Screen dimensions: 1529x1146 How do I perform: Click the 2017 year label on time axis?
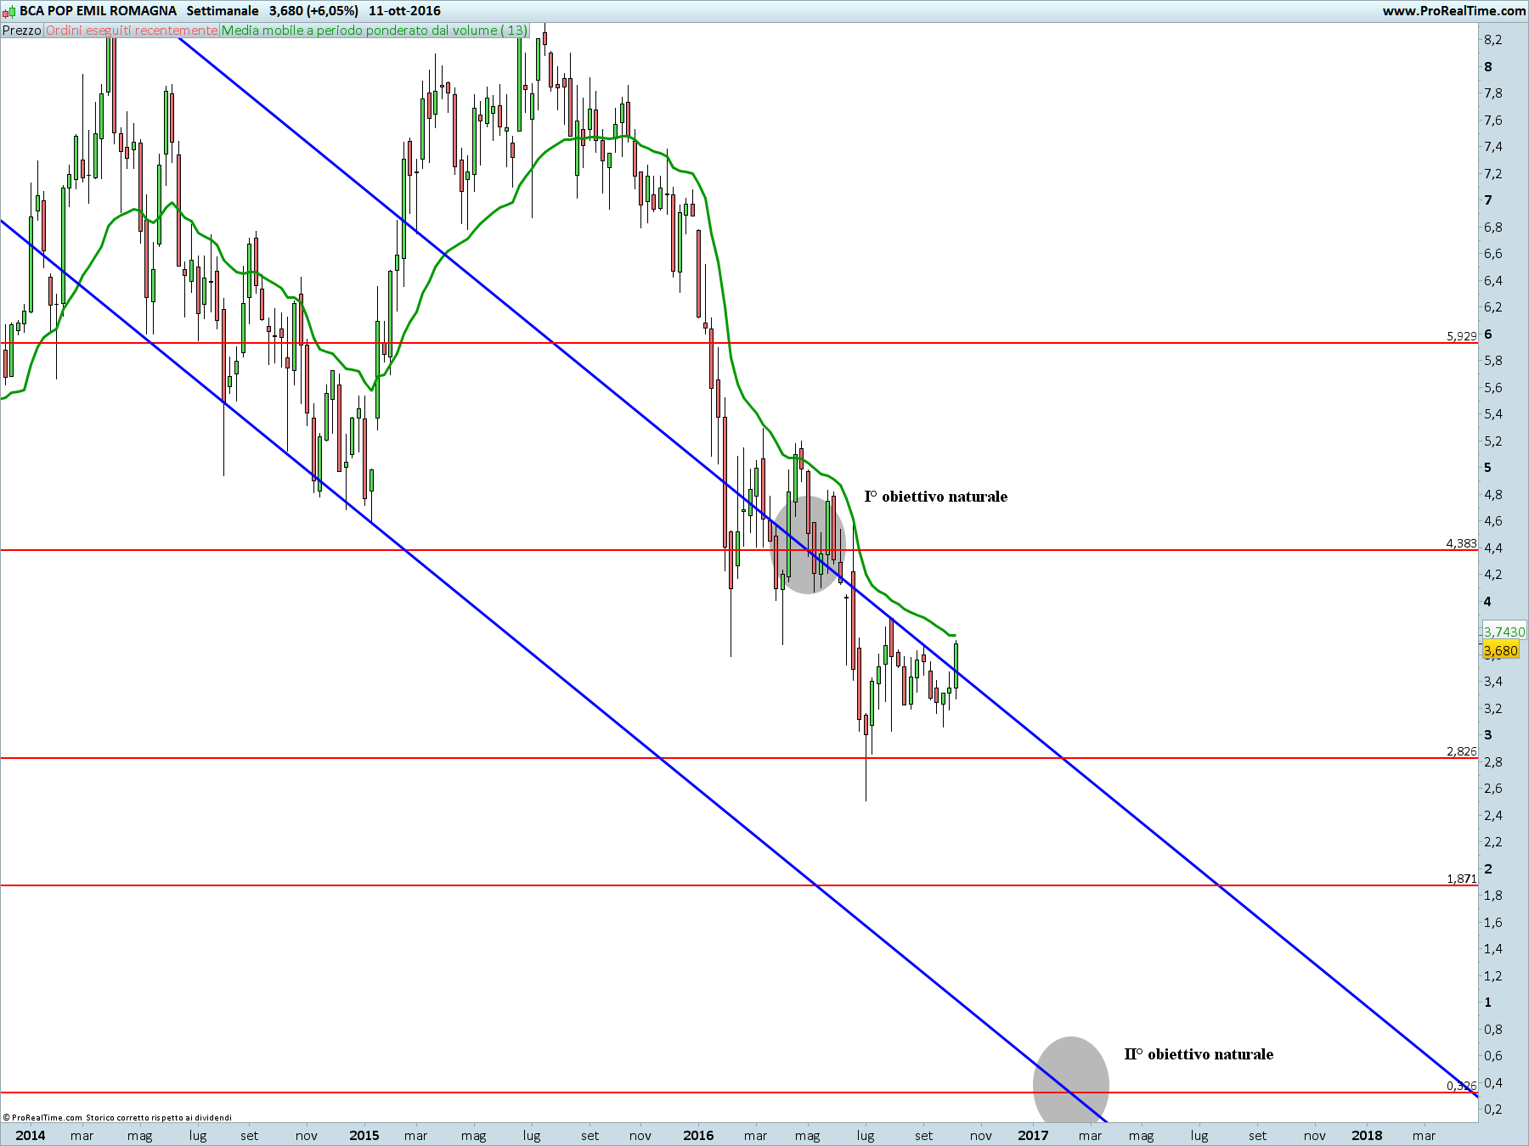tap(1033, 1136)
